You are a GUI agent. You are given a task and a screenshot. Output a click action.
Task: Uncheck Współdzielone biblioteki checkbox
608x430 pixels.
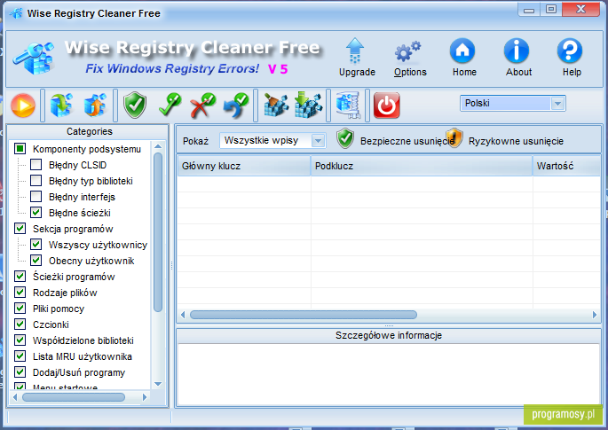20,340
